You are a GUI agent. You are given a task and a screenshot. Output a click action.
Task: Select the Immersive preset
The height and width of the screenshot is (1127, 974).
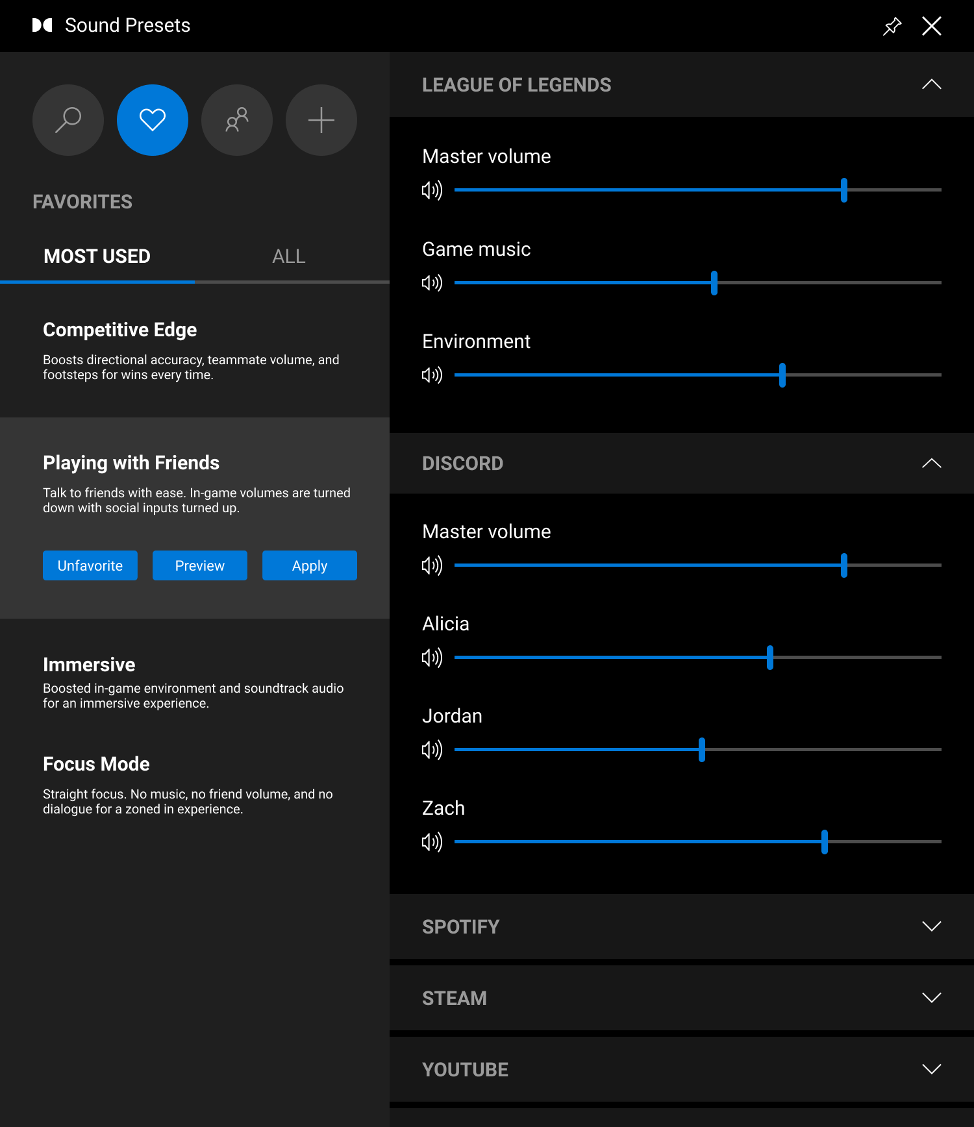(x=195, y=682)
